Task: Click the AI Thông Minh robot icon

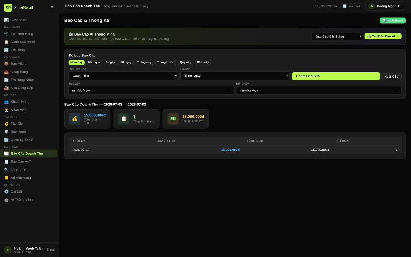Action: pyautogui.click(x=6, y=200)
